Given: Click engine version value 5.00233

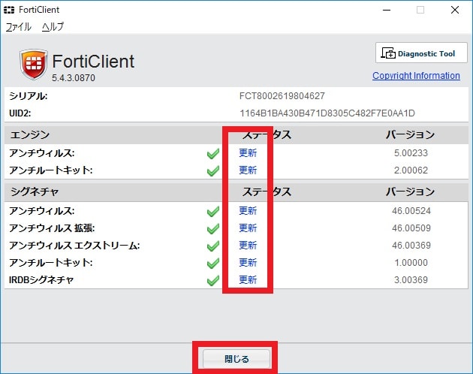Looking at the screenshot, I should [x=411, y=153].
